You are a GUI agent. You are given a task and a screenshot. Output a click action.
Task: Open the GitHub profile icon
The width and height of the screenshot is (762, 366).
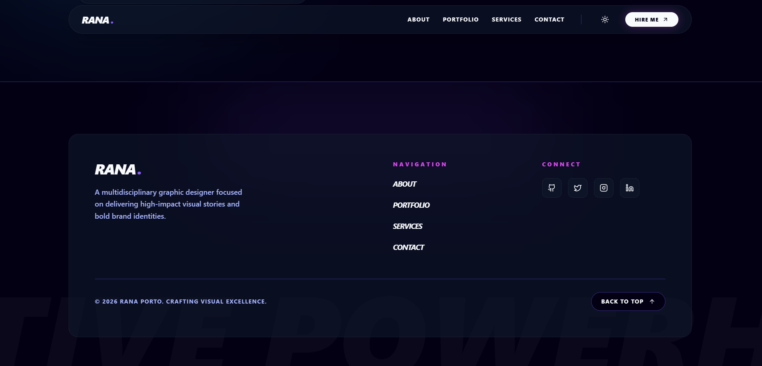[551, 188]
